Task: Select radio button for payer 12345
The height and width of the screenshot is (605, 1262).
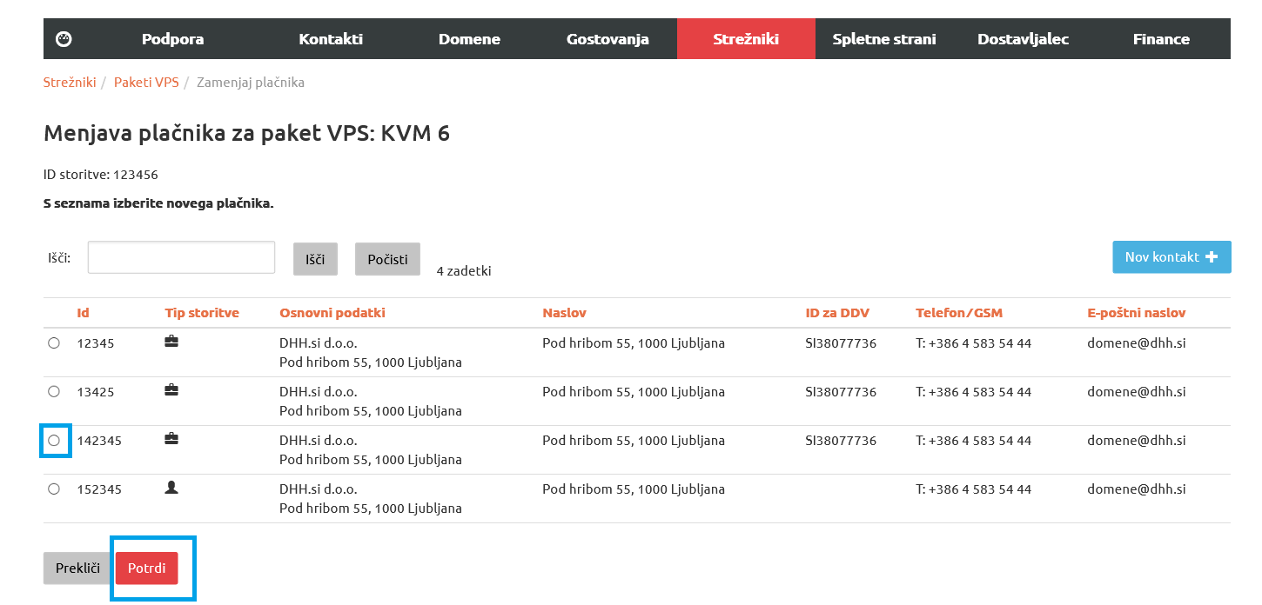Action: [x=54, y=343]
